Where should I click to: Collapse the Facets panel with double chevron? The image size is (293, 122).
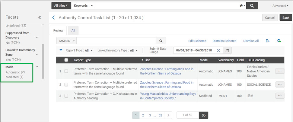(x=40, y=17)
